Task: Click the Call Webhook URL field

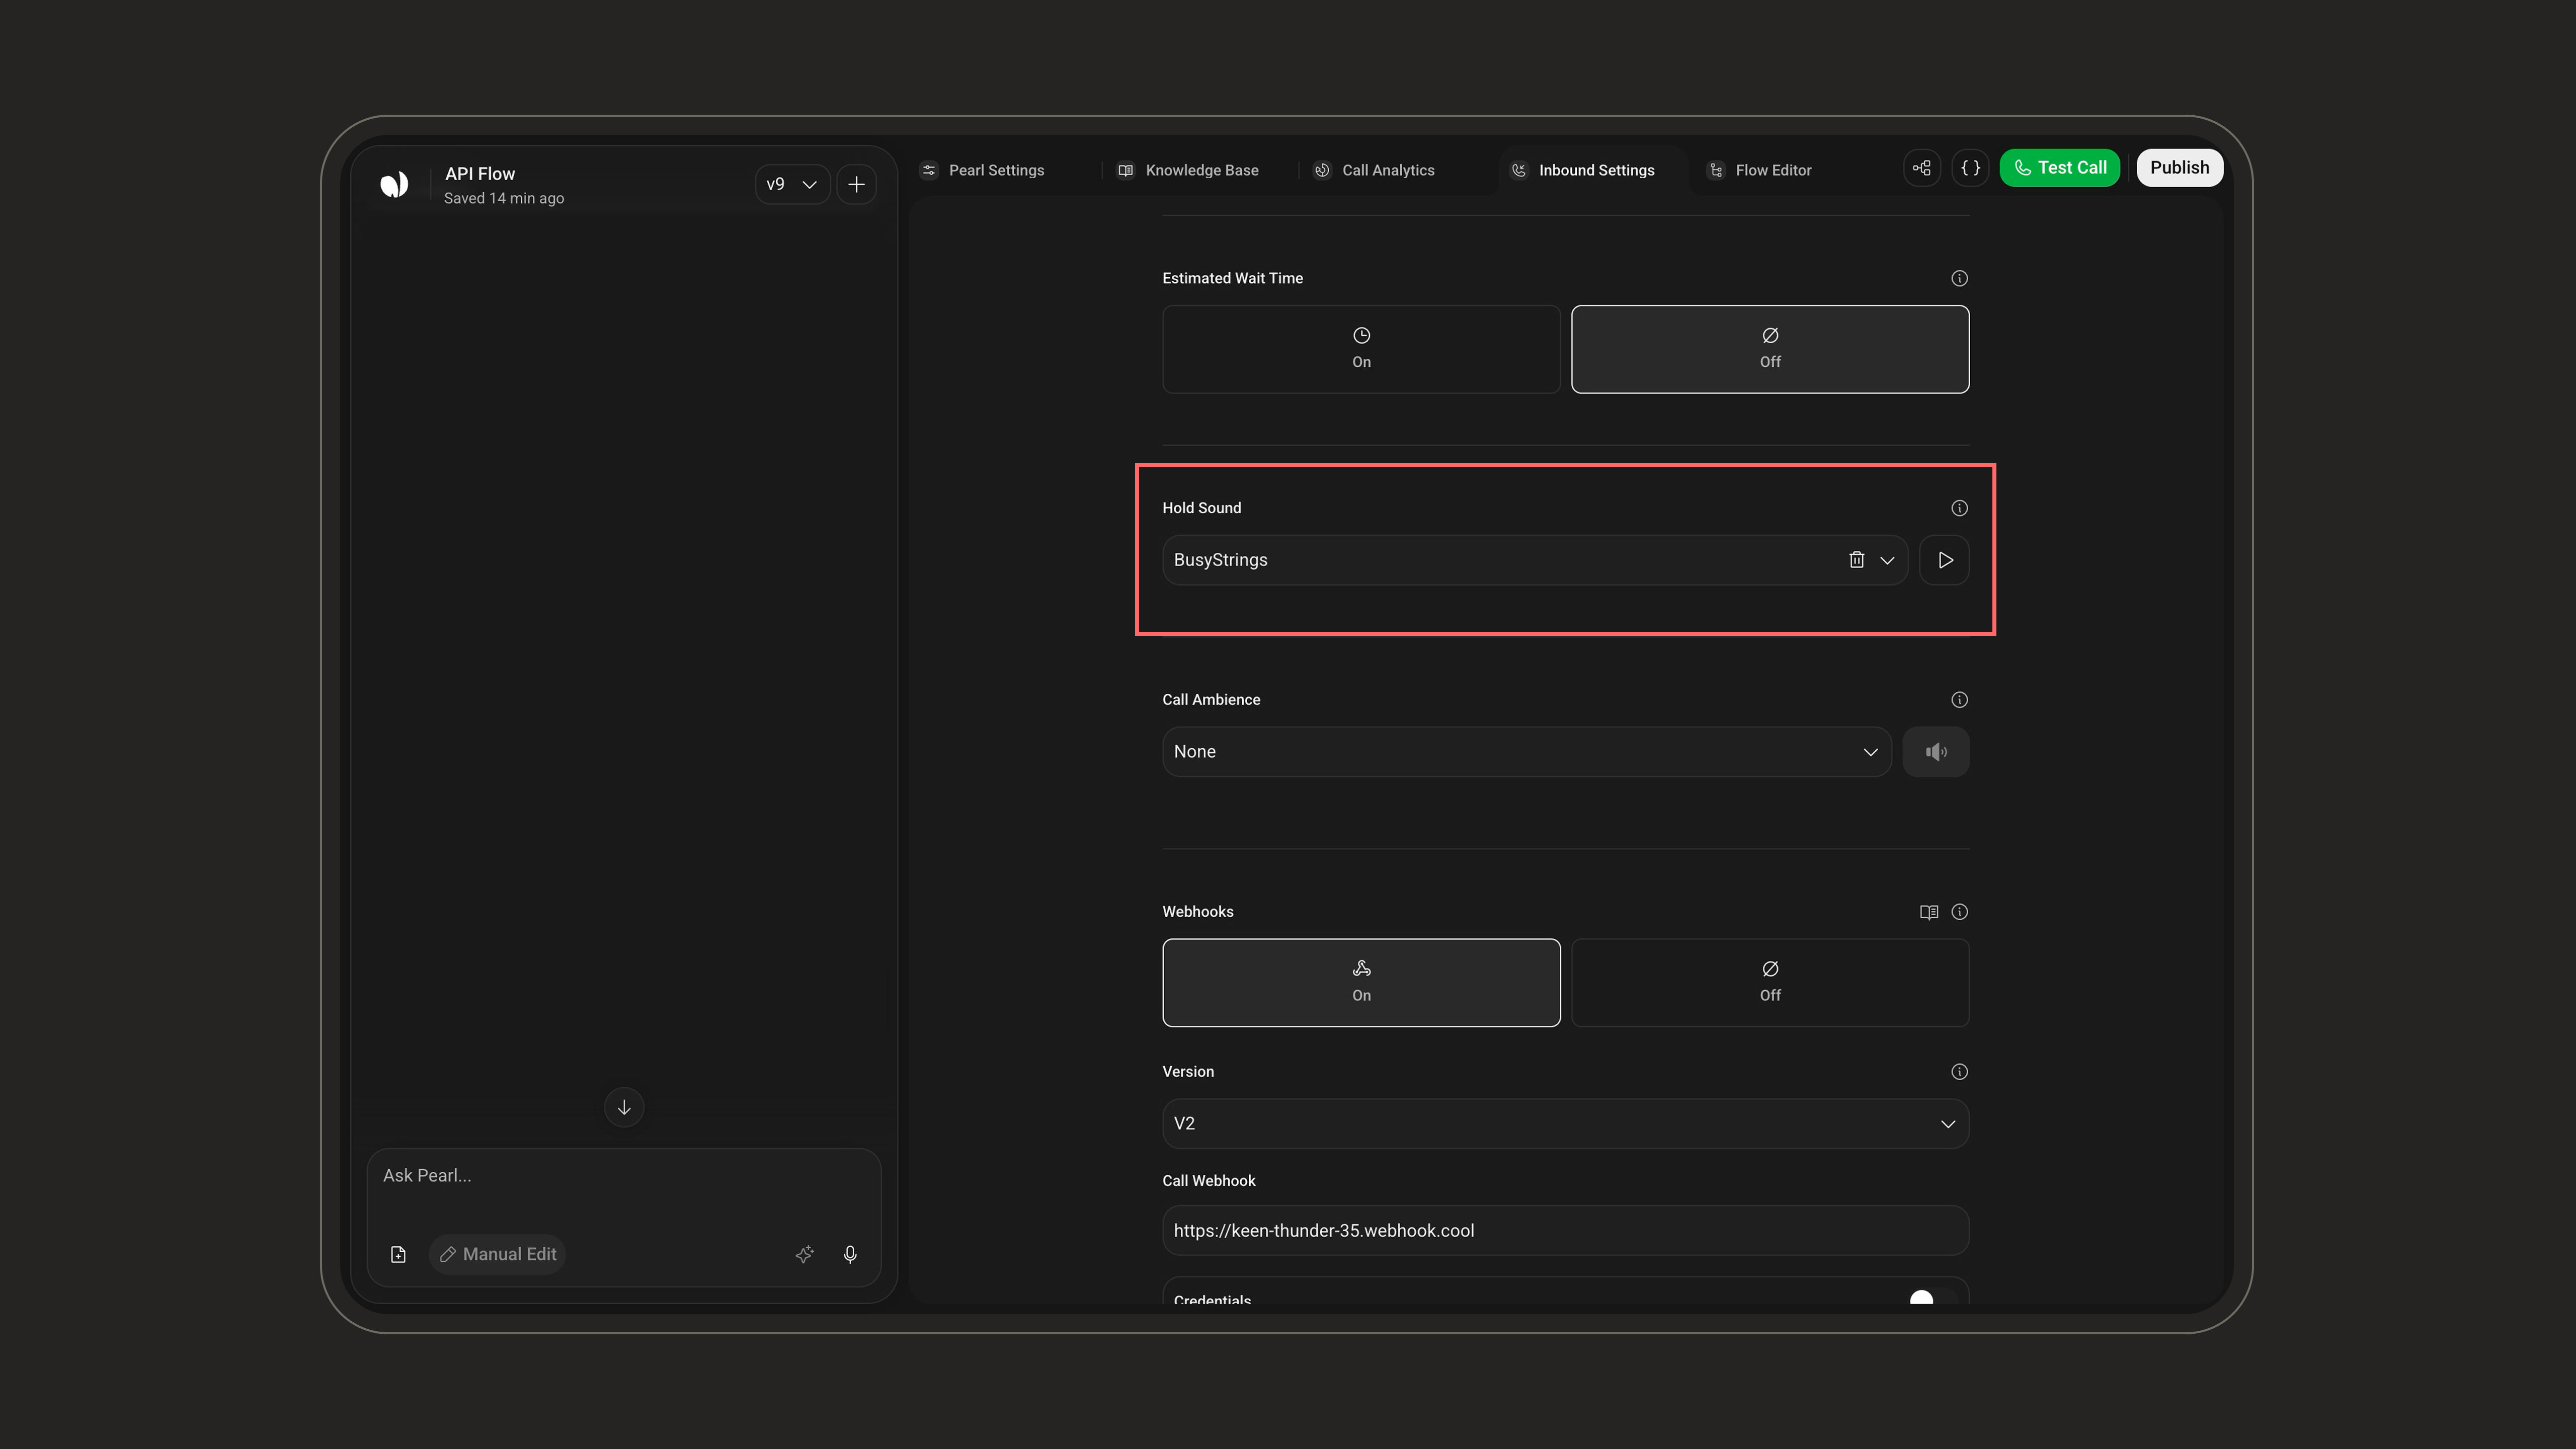Action: click(1565, 1231)
